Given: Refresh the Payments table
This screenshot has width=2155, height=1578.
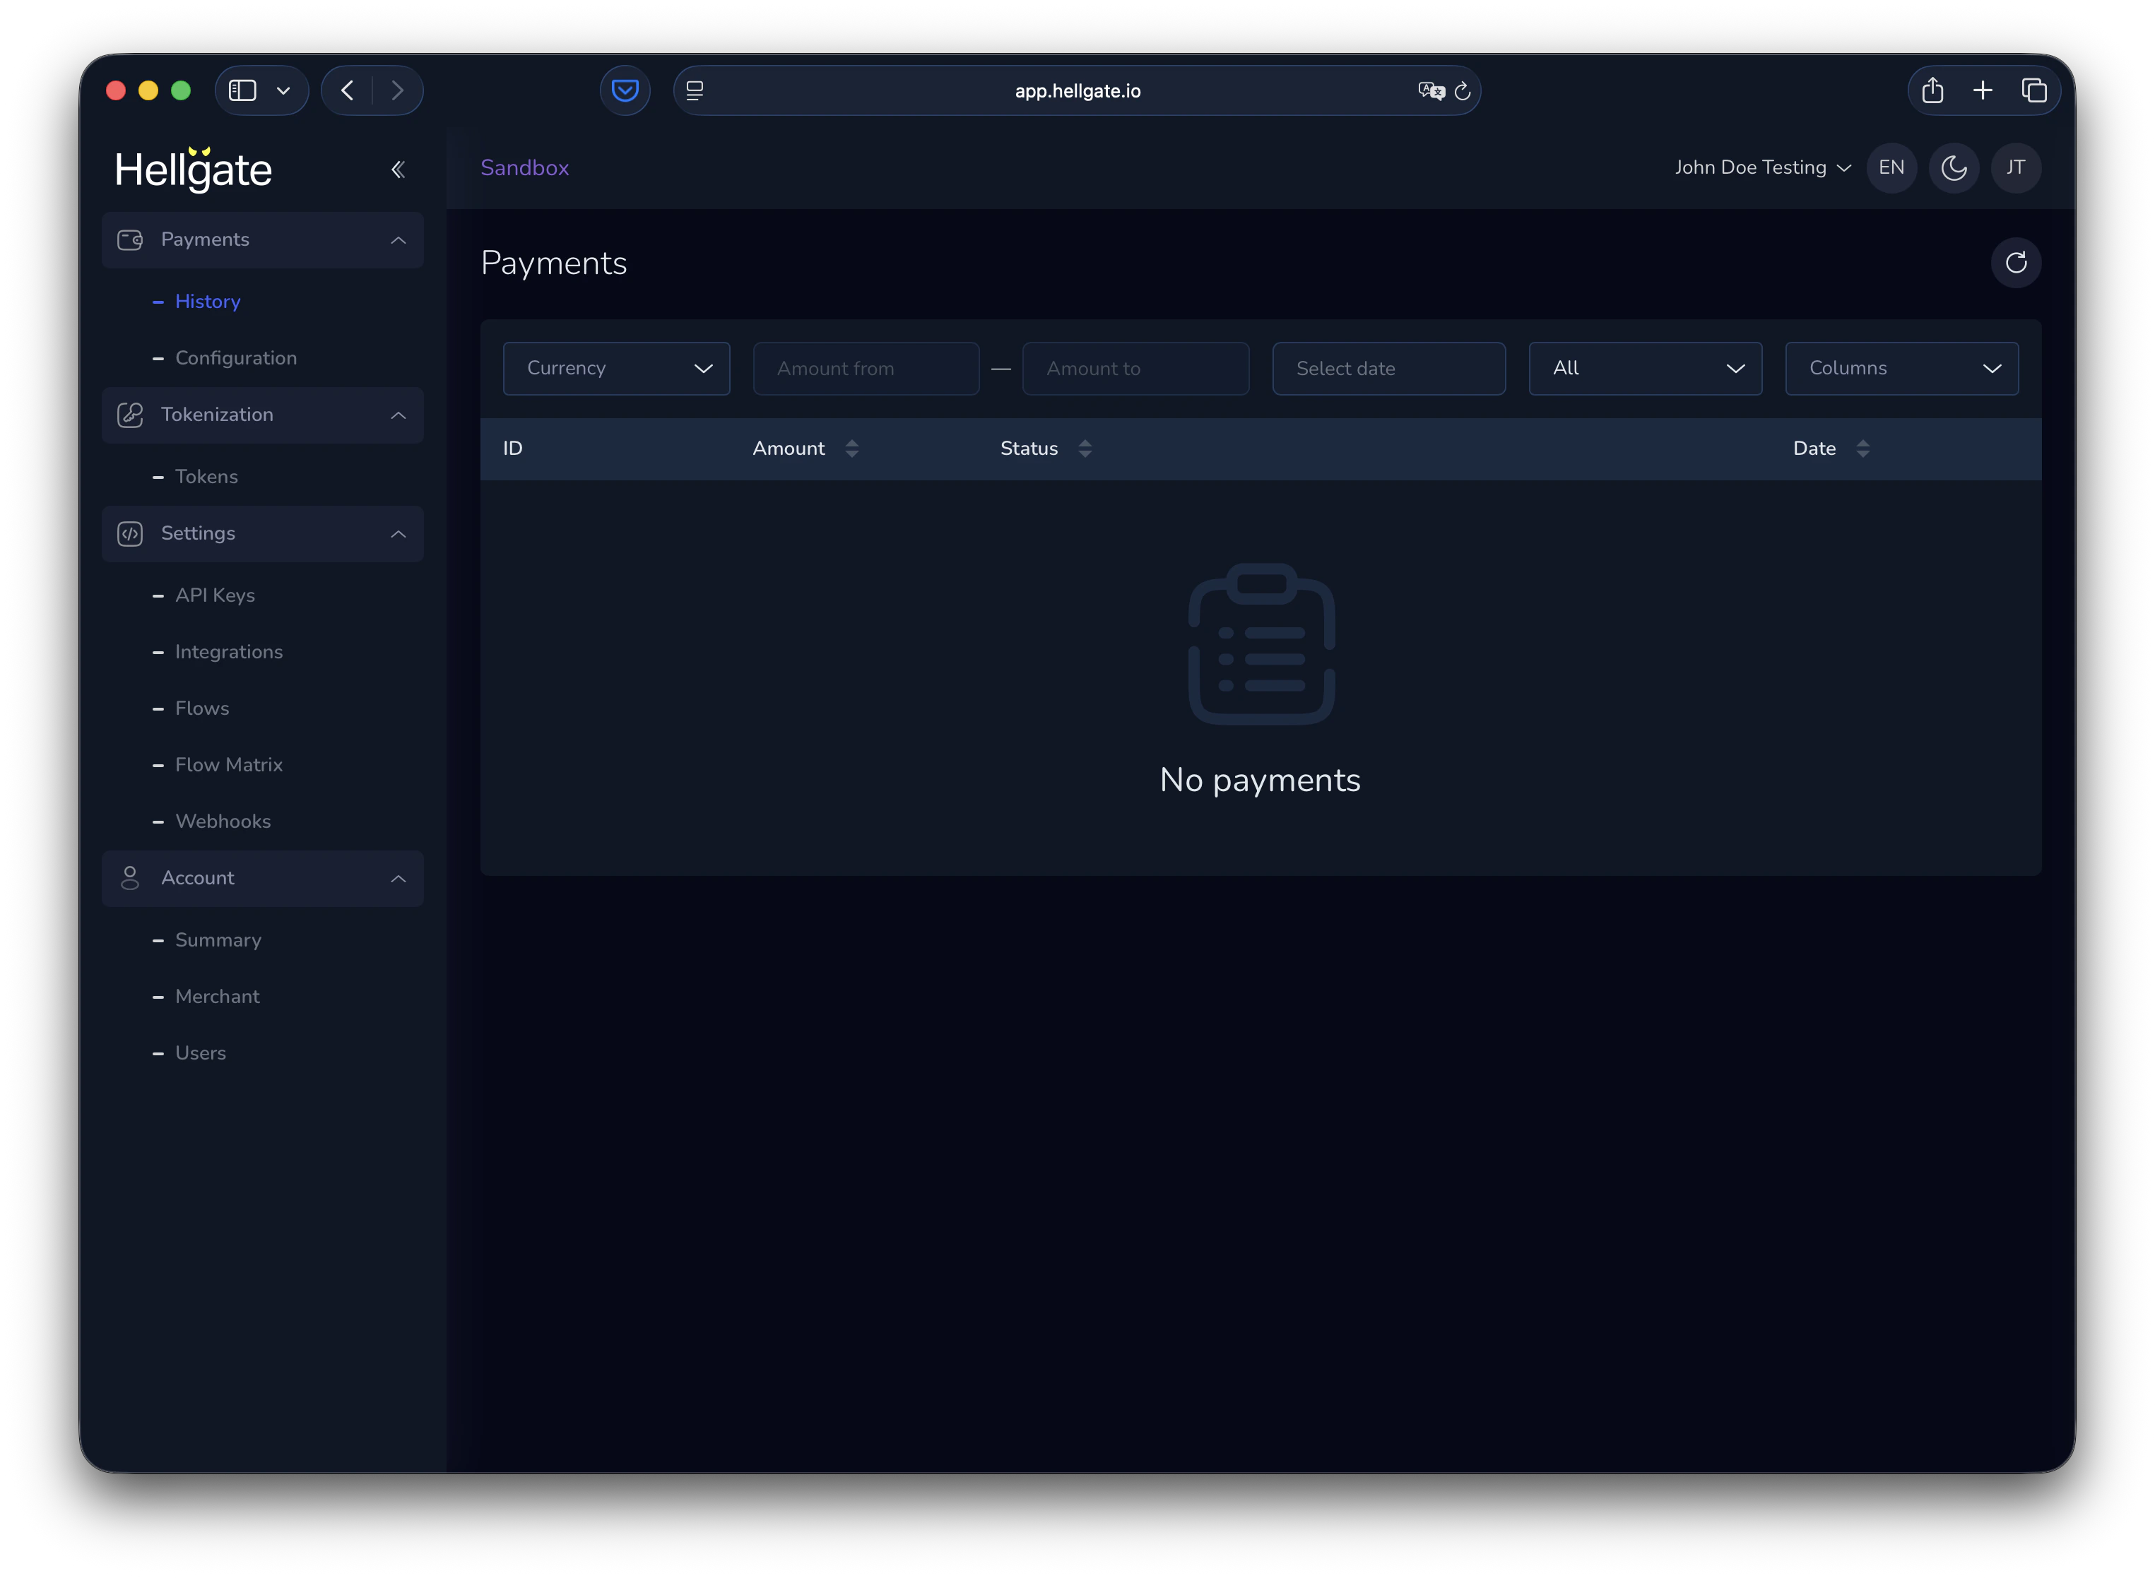Looking at the screenshot, I should click(2016, 263).
